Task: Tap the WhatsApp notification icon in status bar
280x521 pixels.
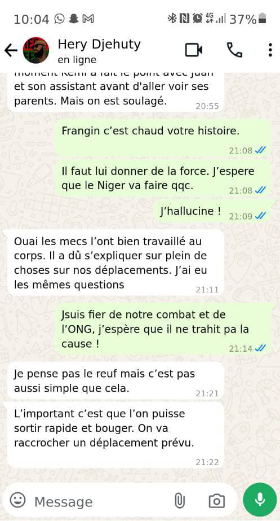Action: [59, 19]
